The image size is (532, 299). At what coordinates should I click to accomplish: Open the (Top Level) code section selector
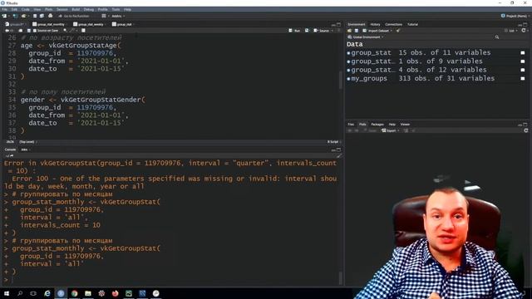27,142
